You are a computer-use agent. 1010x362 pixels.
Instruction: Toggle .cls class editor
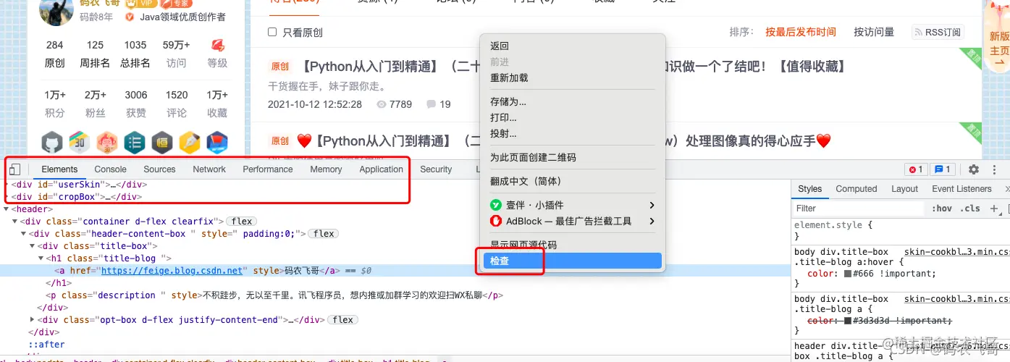970,209
